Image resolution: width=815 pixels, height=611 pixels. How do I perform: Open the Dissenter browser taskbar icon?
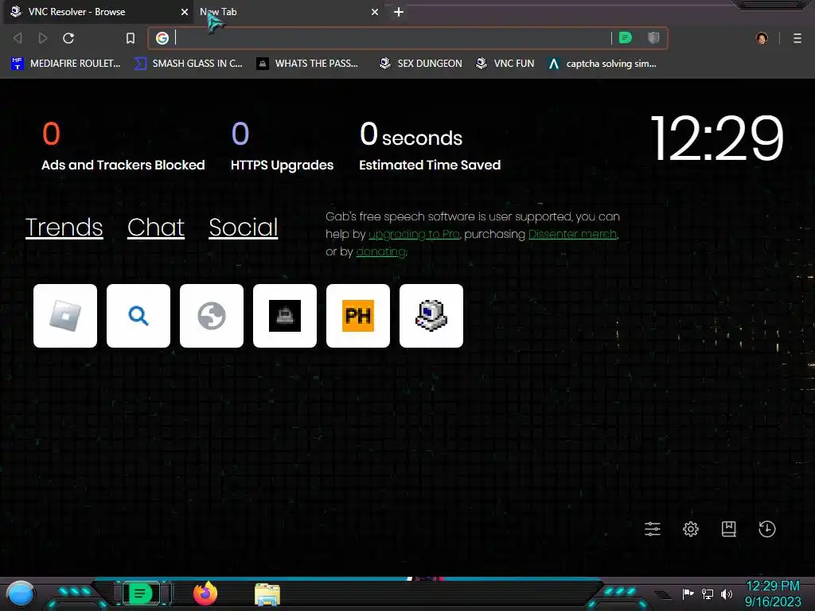point(140,593)
